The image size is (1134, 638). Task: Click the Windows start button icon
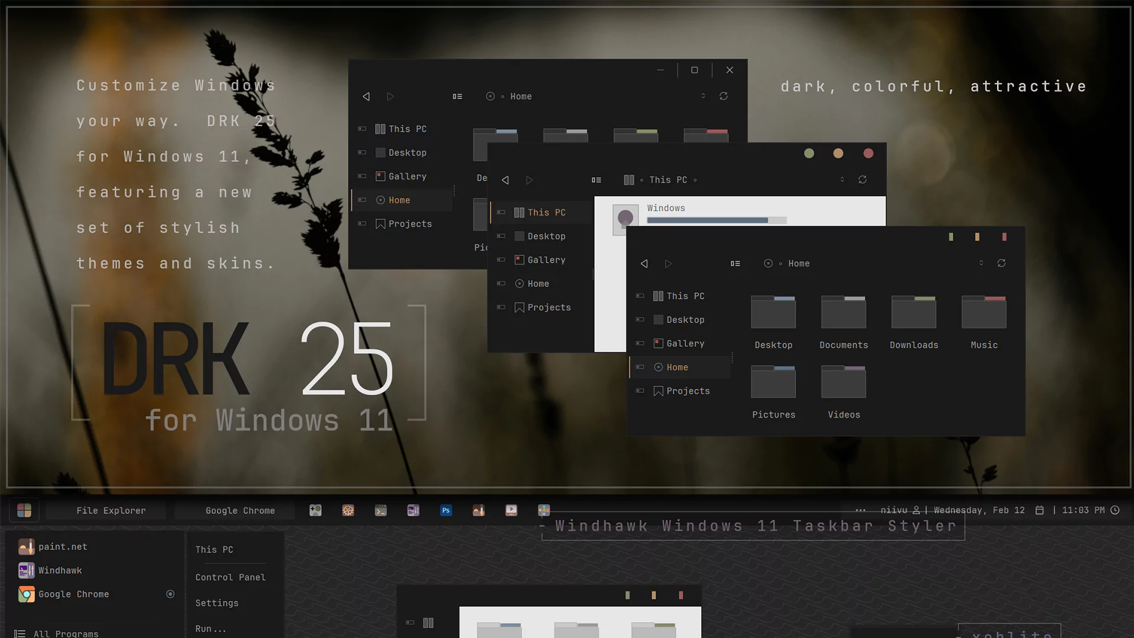[x=24, y=510]
